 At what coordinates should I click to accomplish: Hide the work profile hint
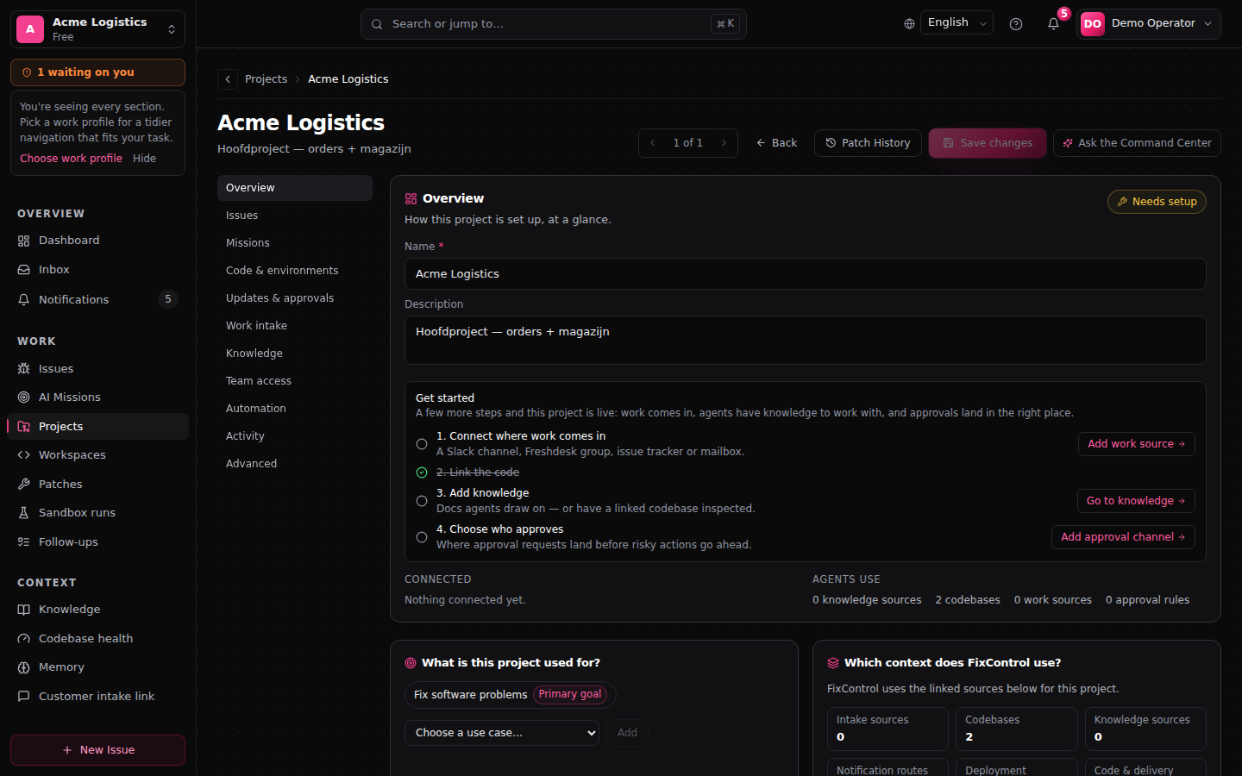145,159
